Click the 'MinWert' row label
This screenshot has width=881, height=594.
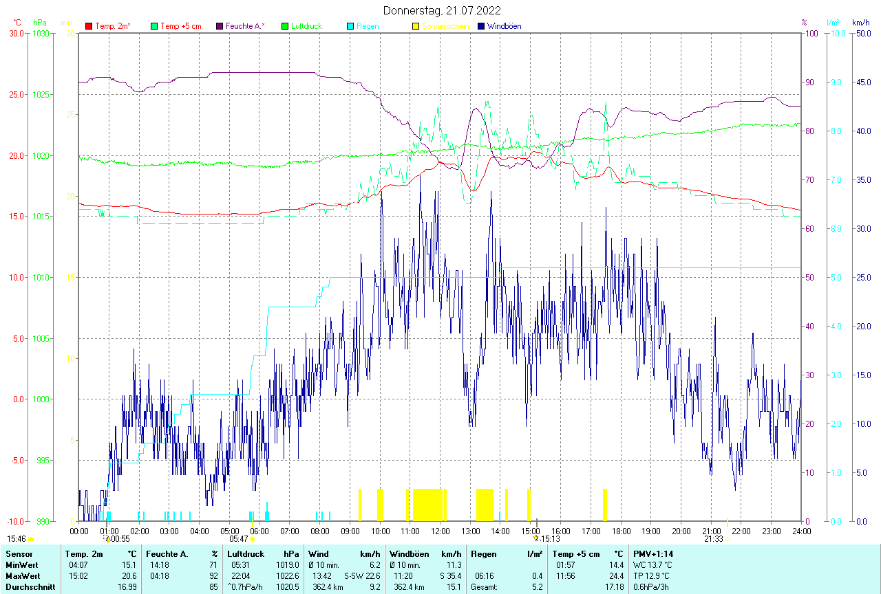[x=21, y=564]
